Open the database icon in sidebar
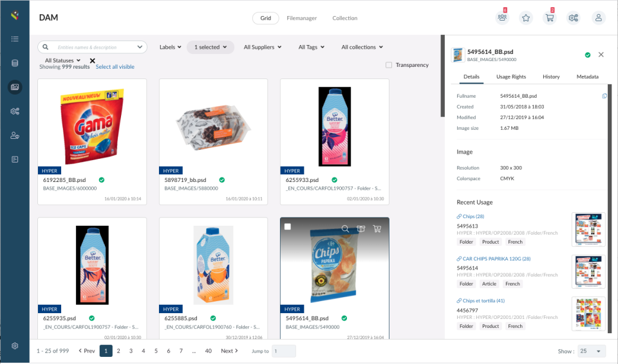This screenshot has width=618, height=364. pyautogui.click(x=15, y=63)
